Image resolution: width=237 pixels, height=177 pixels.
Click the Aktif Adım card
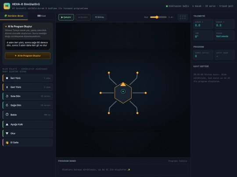(224, 55)
